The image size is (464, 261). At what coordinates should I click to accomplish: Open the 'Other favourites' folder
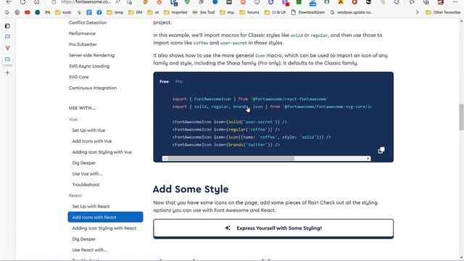[443, 12]
